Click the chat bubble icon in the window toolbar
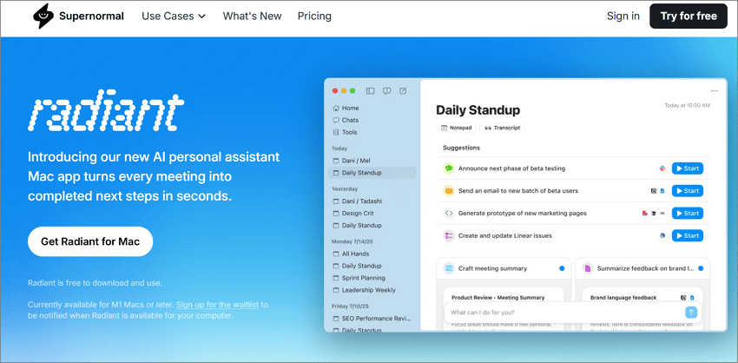The image size is (738, 363). click(x=386, y=91)
